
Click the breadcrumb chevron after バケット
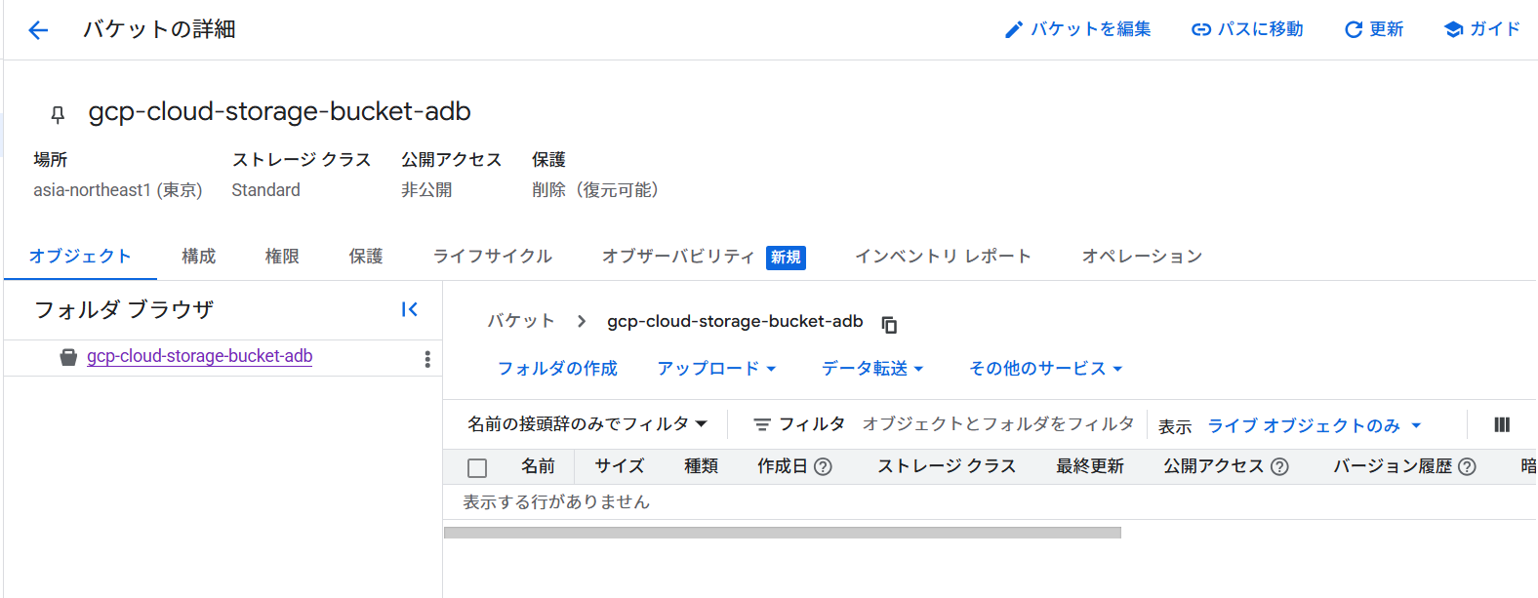coord(582,321)
